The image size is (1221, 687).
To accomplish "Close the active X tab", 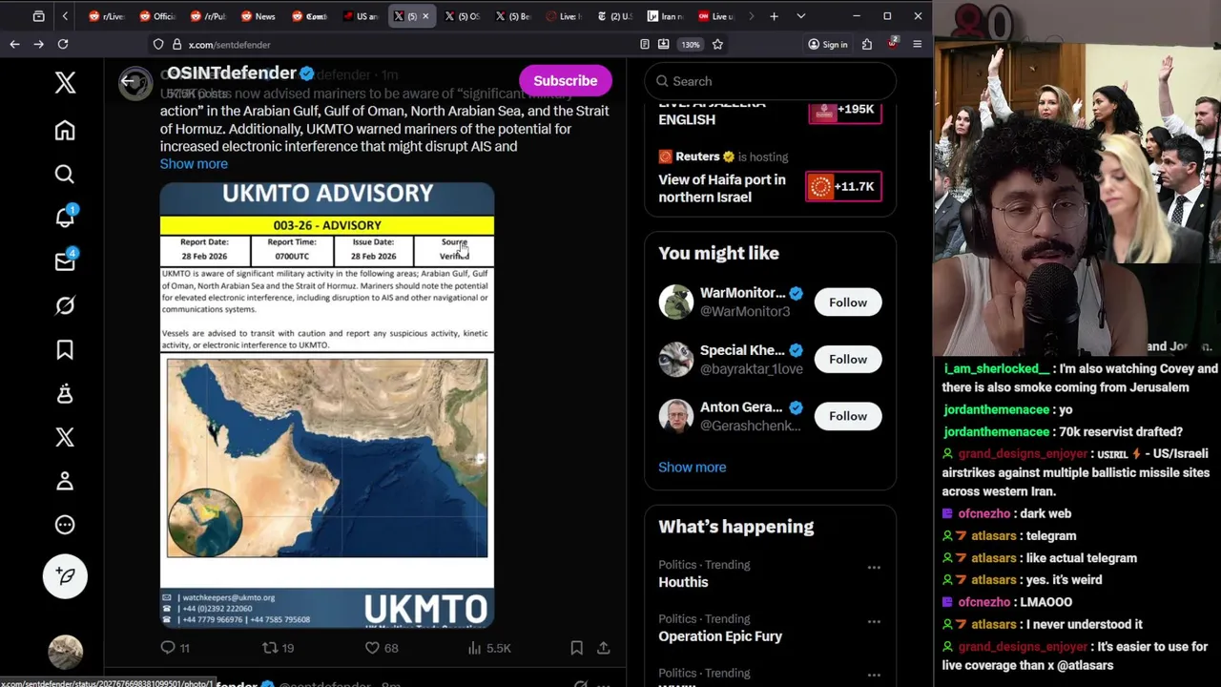I will [x=425, y=16].
